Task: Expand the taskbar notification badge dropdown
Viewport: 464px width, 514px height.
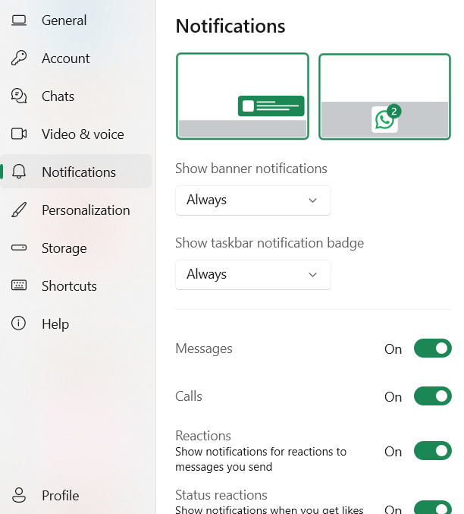Action: tap(252, 275)
